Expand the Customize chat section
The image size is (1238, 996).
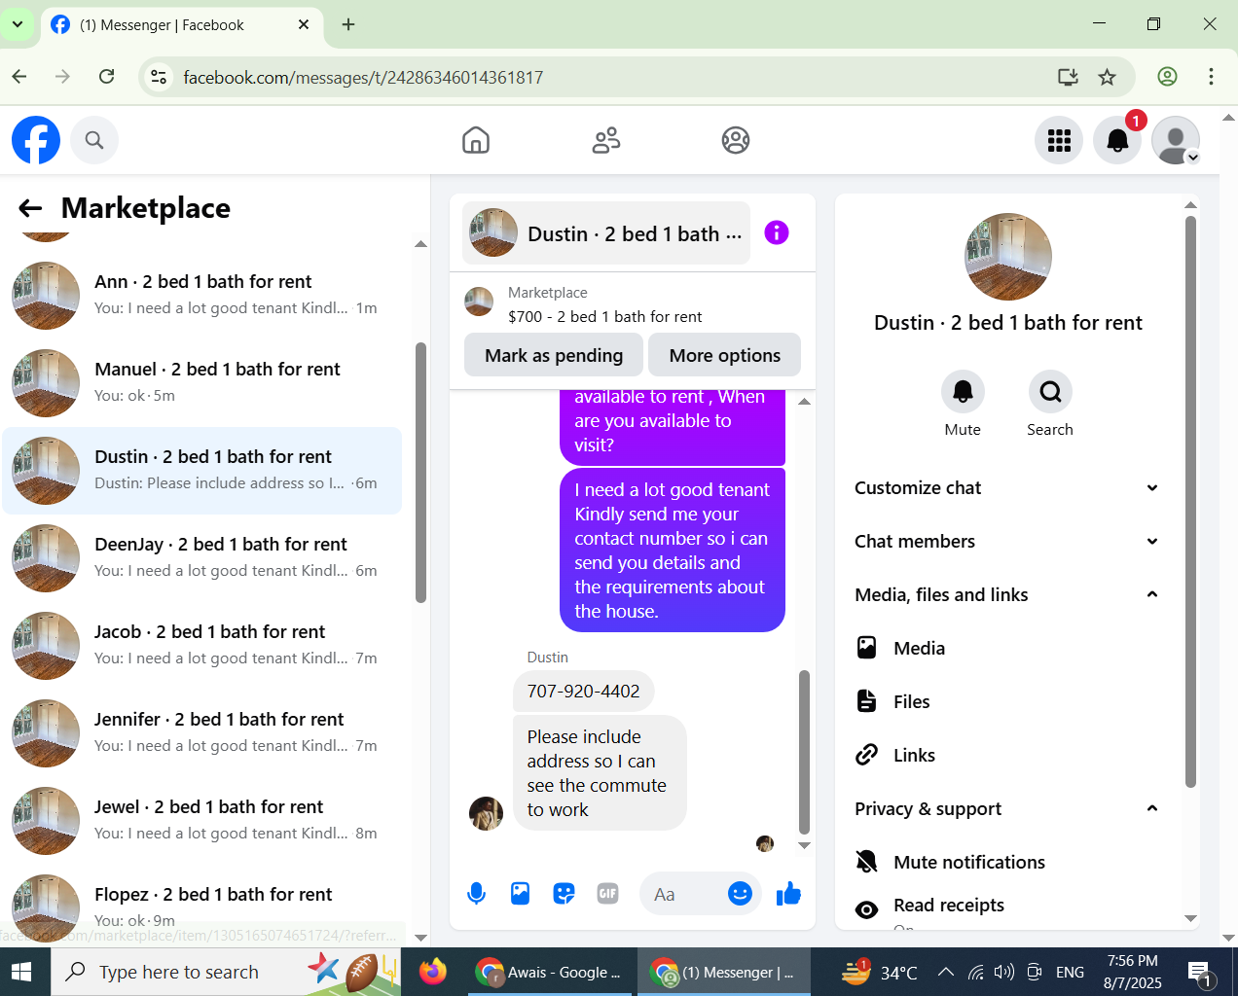click(1007, 487)
